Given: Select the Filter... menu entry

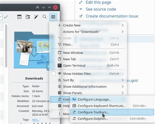Looking at the screenshot, I should pos(88,45).
